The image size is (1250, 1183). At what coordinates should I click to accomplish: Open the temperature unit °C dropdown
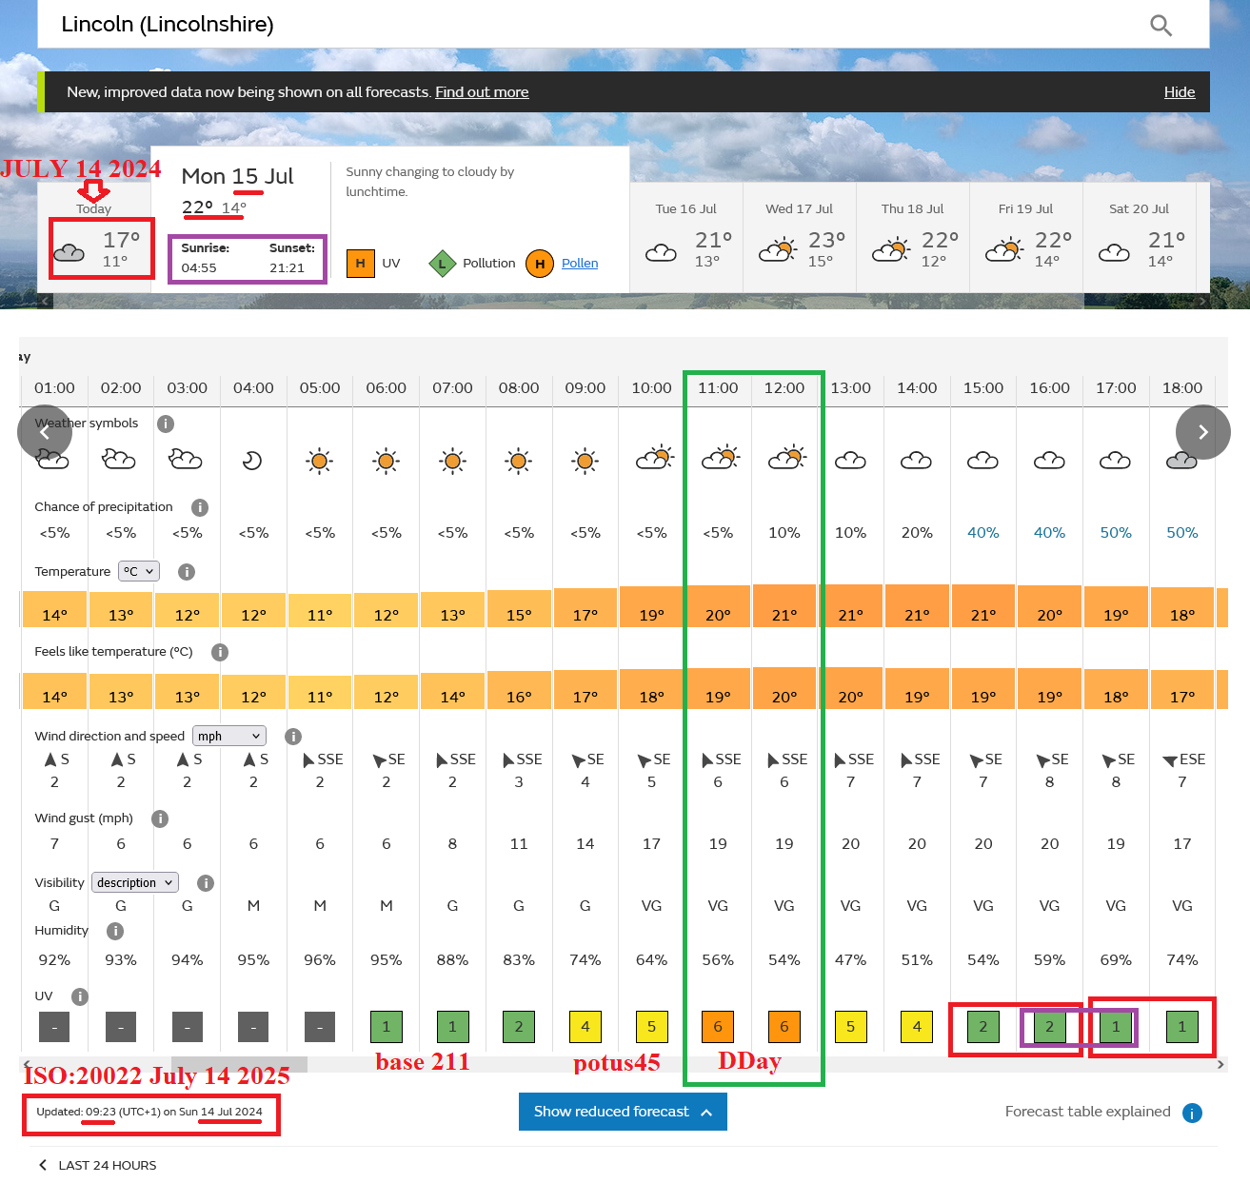(x=139, y=571)
